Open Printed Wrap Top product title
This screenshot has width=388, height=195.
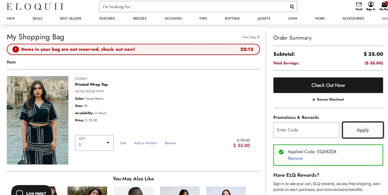click(91, 84)
